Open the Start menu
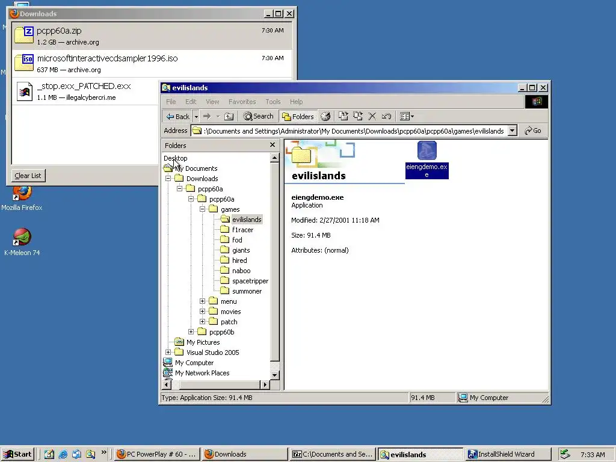 (x=17, y=454)
